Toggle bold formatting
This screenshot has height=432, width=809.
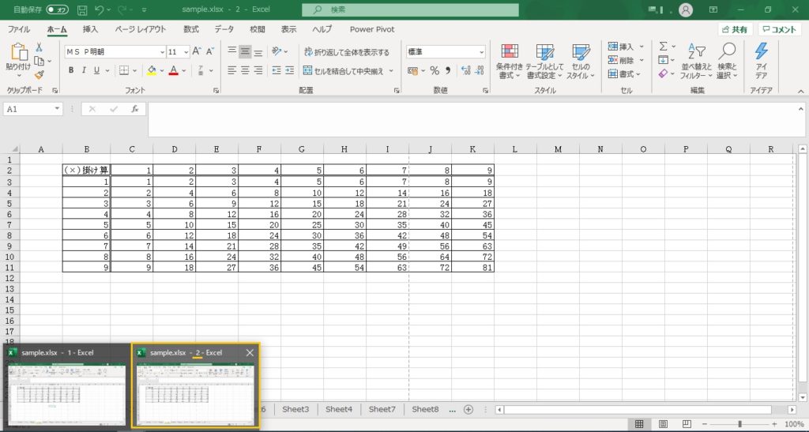coord(71,70)
